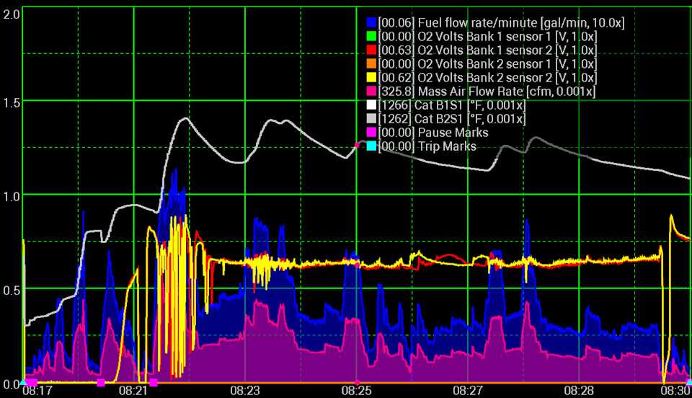Click the pause mark just after 08:21
Screen dimensions: 692x398
pos(153,382)
